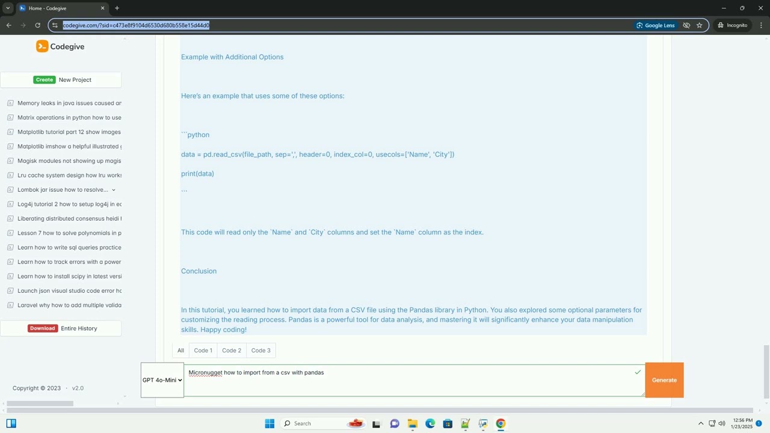Screen dimensions: 770x433
Task: Click the green checkmark in the prompt box
Action: [638, 372]
